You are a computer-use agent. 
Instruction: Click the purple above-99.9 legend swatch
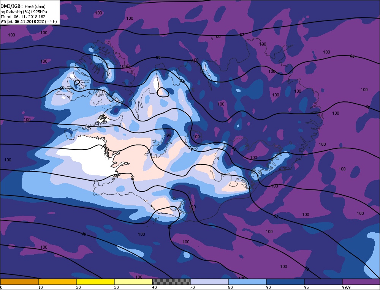tap(361, 282)
